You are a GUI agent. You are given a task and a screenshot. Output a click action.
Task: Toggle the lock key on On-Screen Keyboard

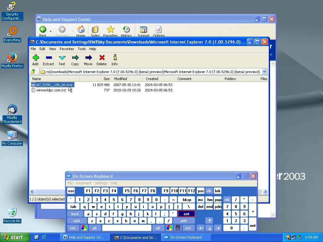pyautogui.click(x=75, y=214)
